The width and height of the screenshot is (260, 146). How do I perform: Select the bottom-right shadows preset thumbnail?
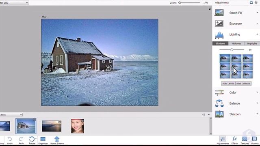click(247, 75)
